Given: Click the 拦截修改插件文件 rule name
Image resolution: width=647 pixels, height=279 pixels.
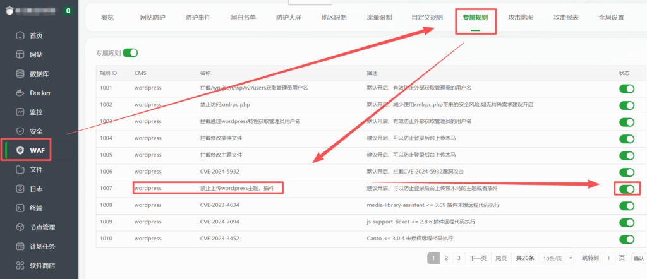Looking at the screenshot, I should pos(221,138).
